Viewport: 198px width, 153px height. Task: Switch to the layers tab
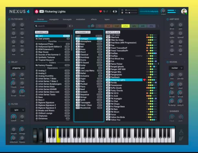pos(107,19)
